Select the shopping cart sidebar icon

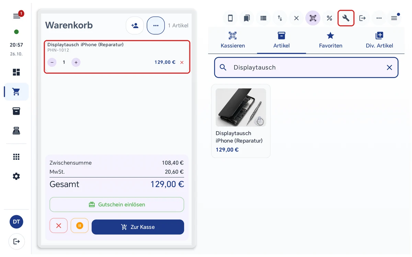point(16,91)
